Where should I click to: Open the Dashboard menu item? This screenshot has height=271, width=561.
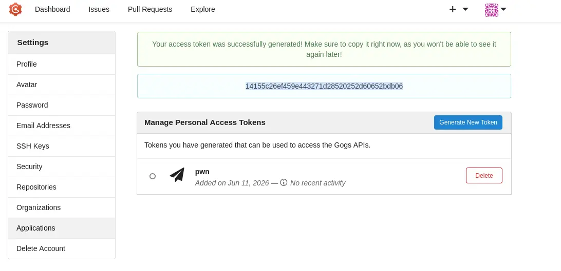pos(52,9)
